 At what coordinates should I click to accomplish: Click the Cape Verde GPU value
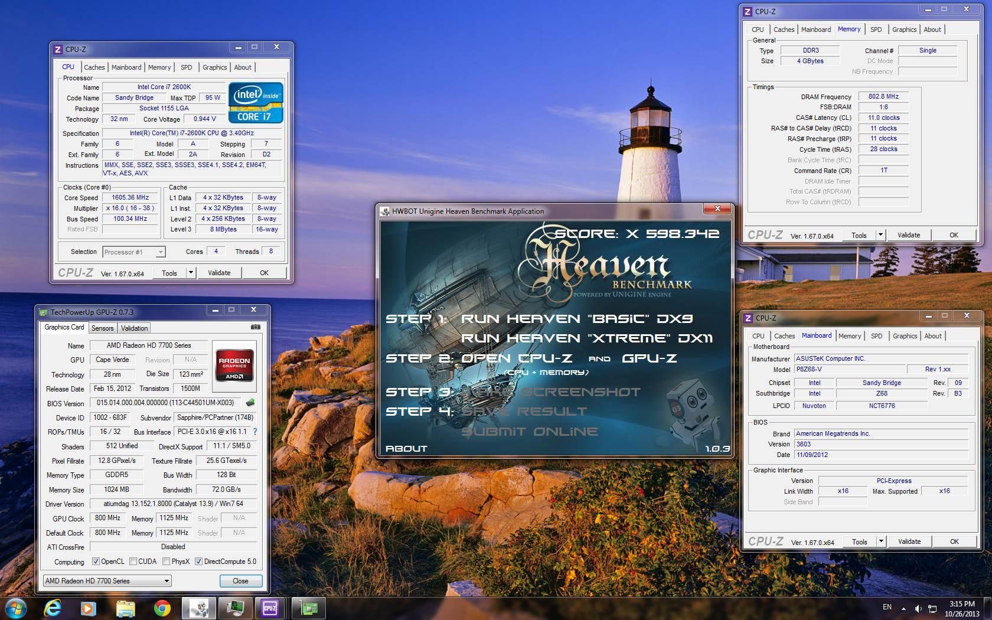point(112,360)
